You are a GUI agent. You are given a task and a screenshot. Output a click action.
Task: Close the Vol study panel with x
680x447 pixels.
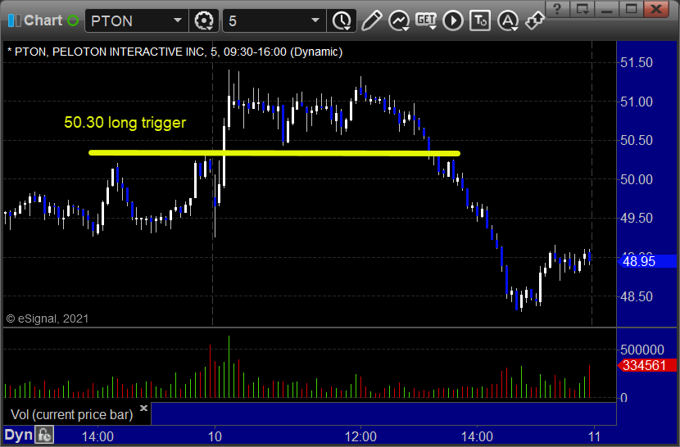[144, 408]
